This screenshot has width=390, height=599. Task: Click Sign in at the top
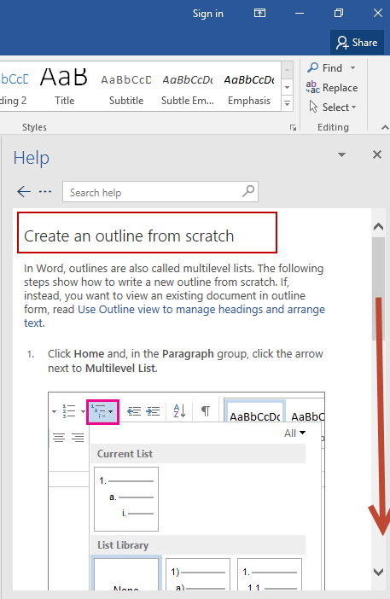click(x=207, y=14)
